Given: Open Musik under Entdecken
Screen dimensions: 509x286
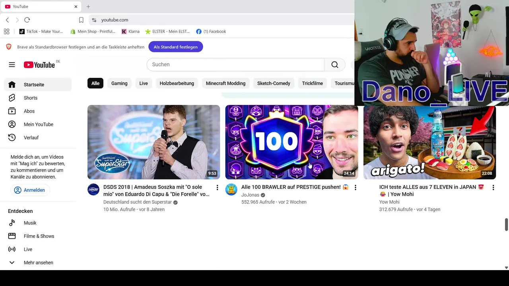Looking at the screenshot, I should [38, 223].
